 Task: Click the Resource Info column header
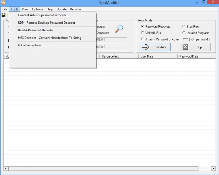coord(119,56)
